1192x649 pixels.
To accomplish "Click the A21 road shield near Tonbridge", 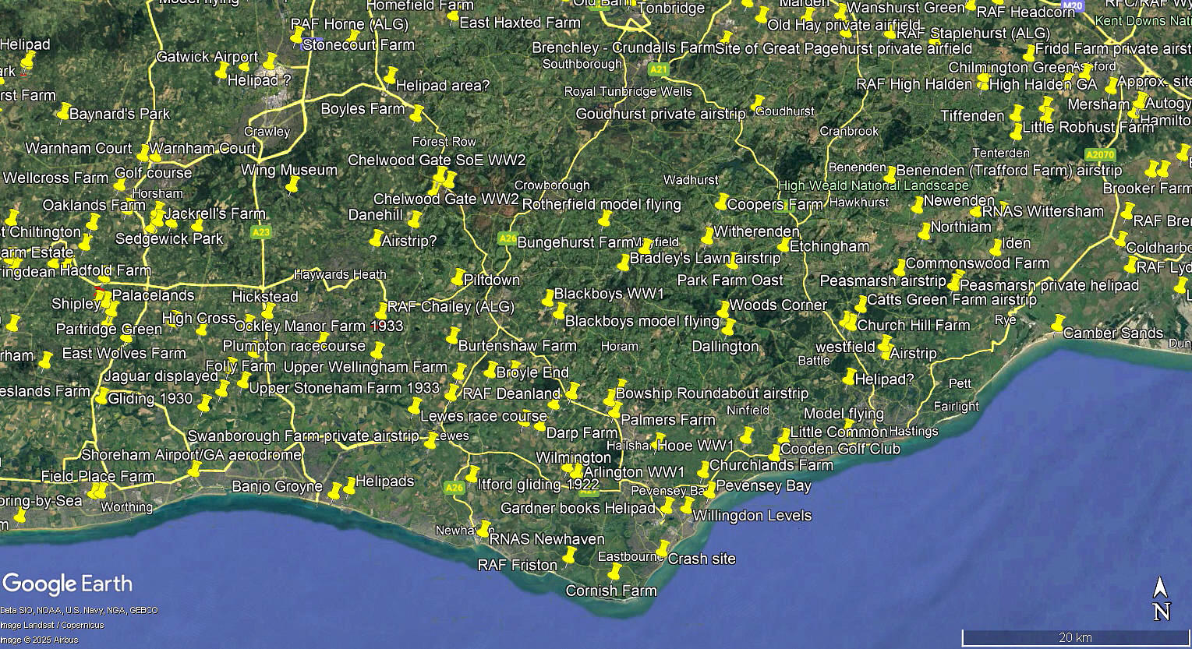I will coord(659,70).
